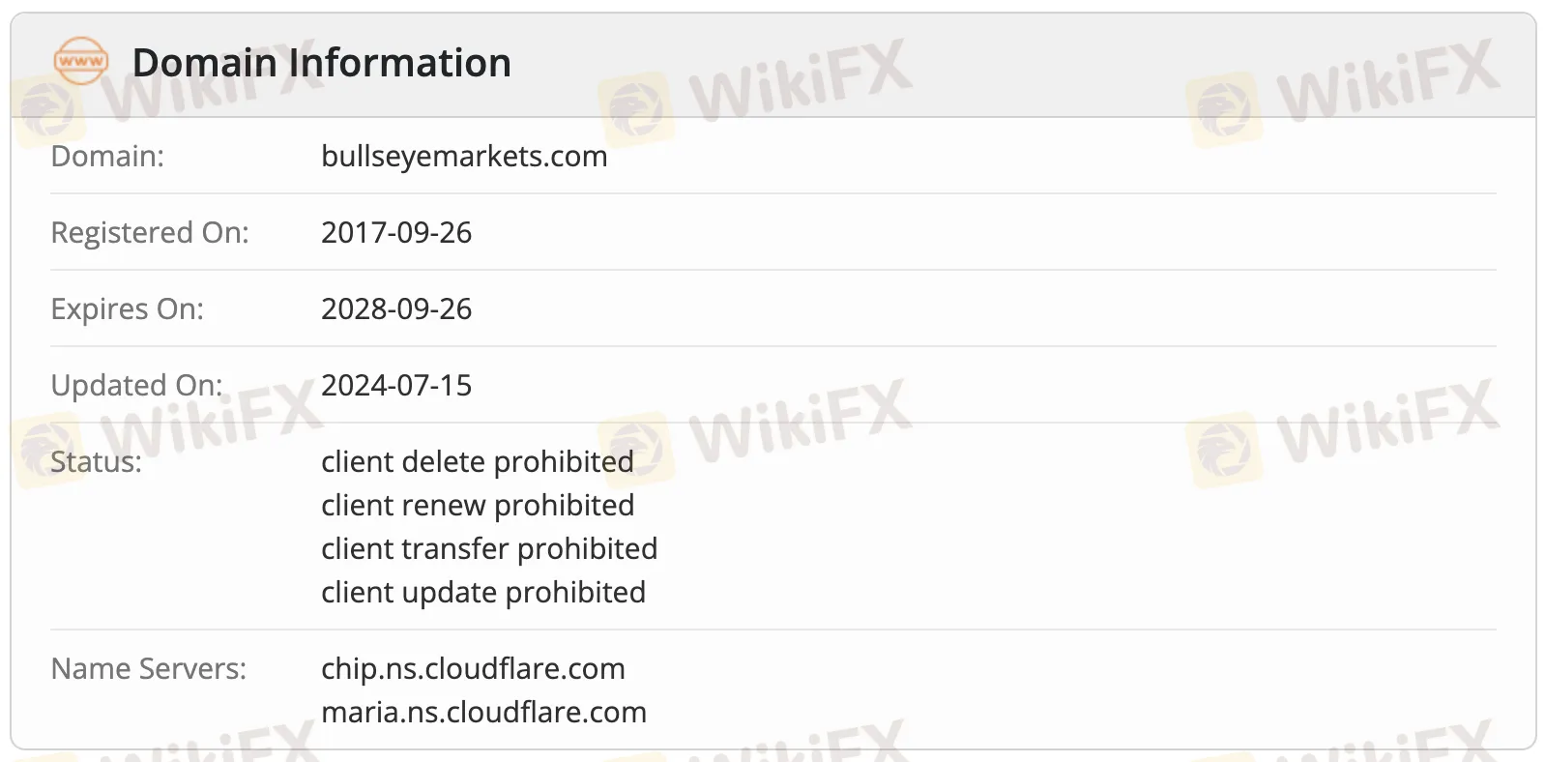Screen dimensions: 1545x762
Task: Click the orange www globe icon
Action: (x=81, y=62)
